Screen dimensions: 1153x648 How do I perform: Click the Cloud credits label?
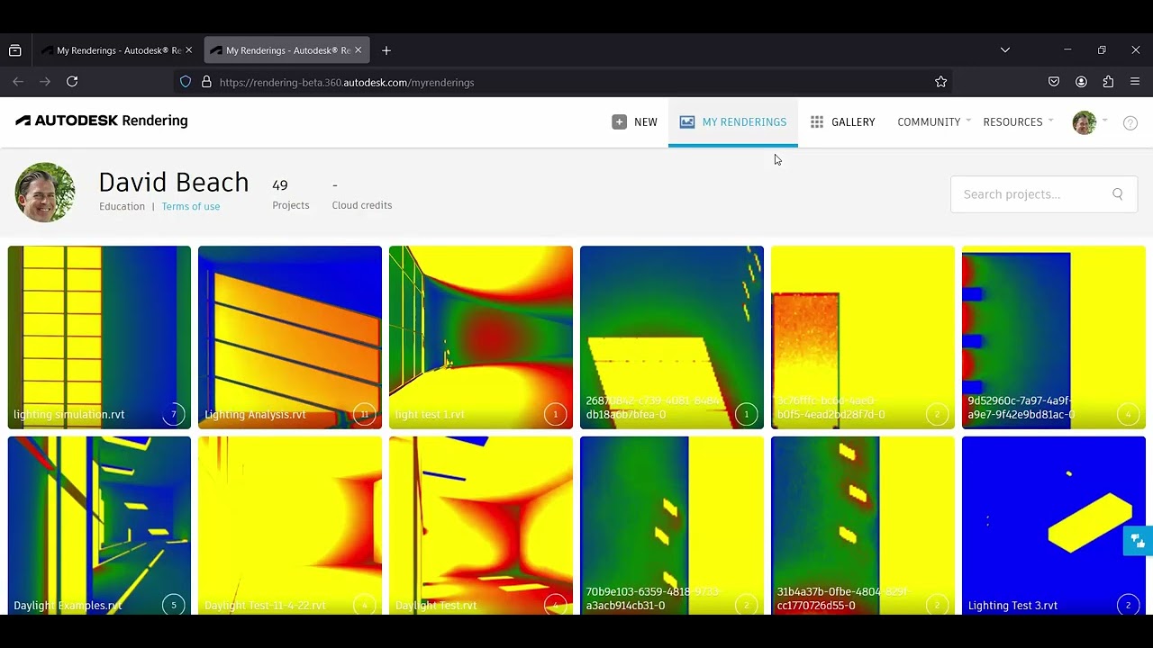362,205
